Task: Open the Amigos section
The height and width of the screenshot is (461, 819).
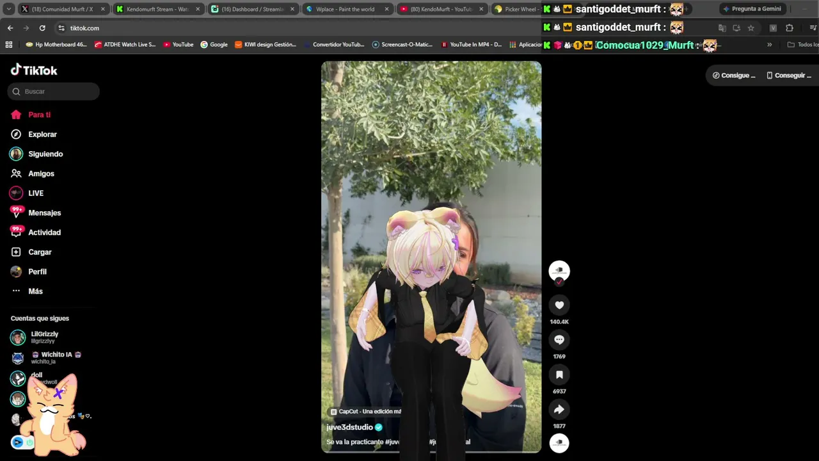Action: pyautogui.click(x=32, y=174)
